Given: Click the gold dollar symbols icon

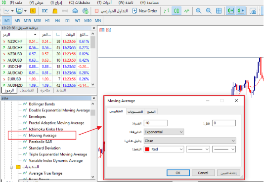Looking at the screenshot, I should (x=33, y=11).
